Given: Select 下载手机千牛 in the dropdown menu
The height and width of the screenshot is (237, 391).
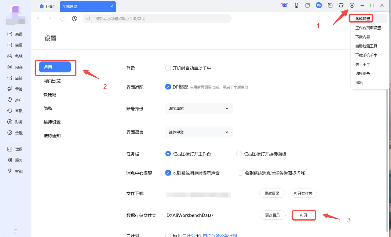Looking at the screenshot, I should (366, 55).
